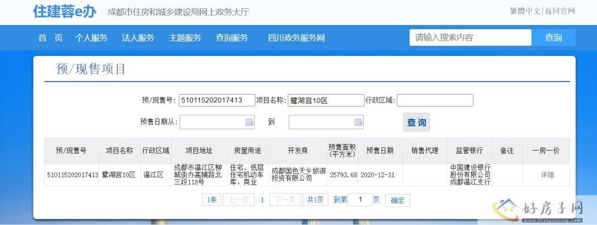Open the 查询服务 menu
The image size is (597, 225).
coord(232,38)
